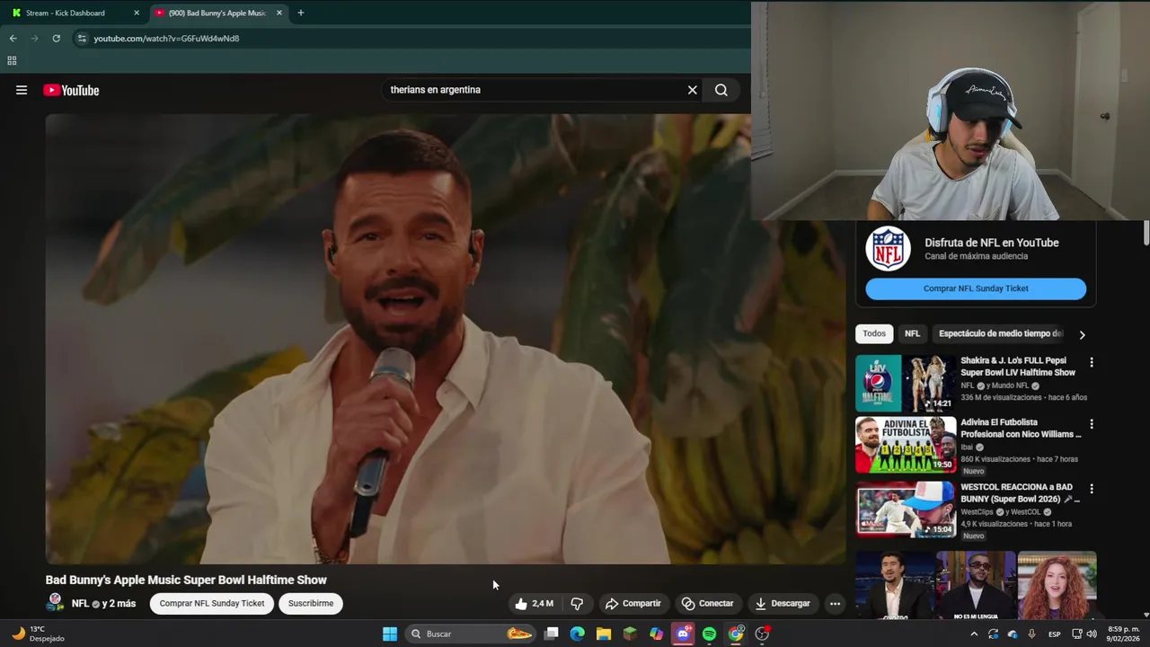Click the Conectar button
Viewport: 1150px width, 647px height.
tap(707, 603)
